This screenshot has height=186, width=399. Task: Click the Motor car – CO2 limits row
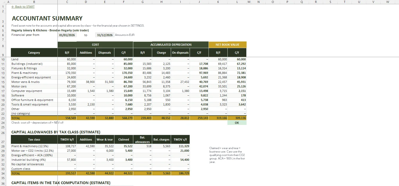tap(34, 151)
